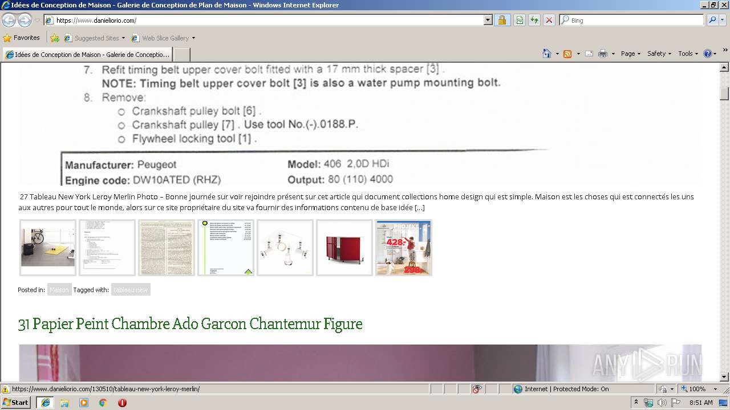
Task: Open the Suggested Sites link
Action: click(x=94, y=38)
